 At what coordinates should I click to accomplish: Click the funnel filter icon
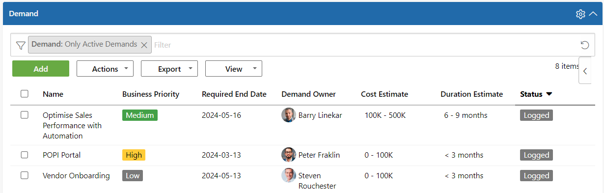tap(20, 45)
